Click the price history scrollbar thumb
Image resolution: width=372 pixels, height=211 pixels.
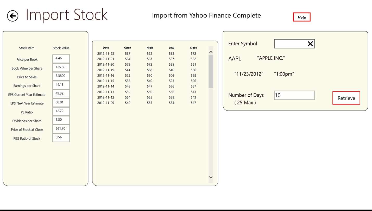211,72
